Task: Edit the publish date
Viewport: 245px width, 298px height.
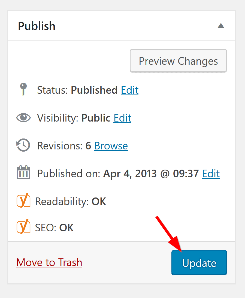Action: 211,174
